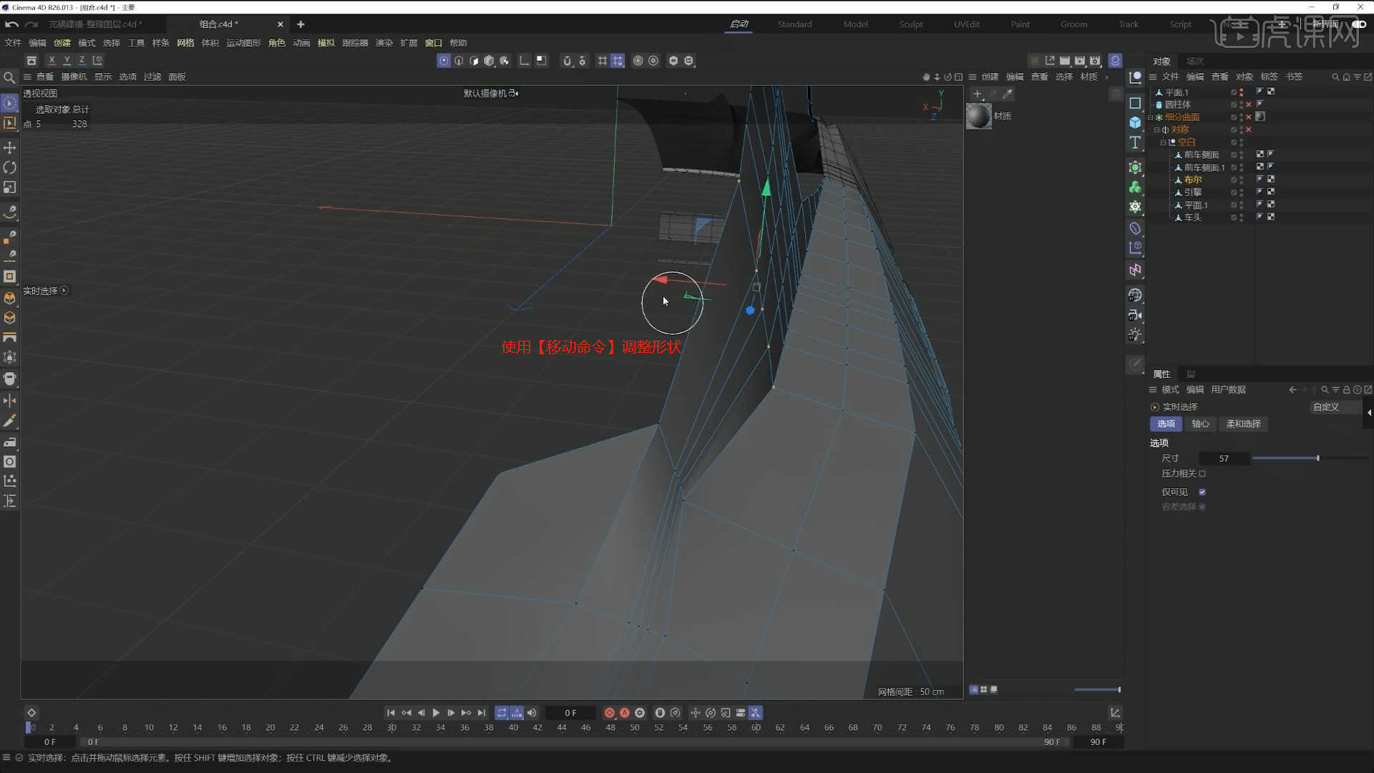Image resolution: width=1374 pixels, height=773 pixels.
Task: Click the Null object icon in palette
Action: pos(1135,77)
